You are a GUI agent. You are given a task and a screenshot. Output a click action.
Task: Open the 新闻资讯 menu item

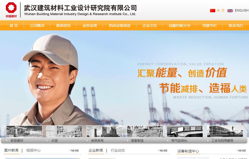pyautogui.click(x=63, y=26)
